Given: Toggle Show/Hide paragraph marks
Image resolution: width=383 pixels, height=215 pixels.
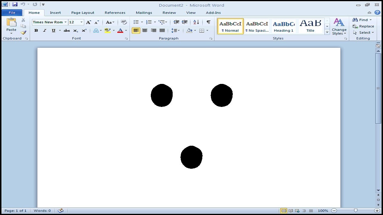Looking at the screenshot, I should click(209, 22).
